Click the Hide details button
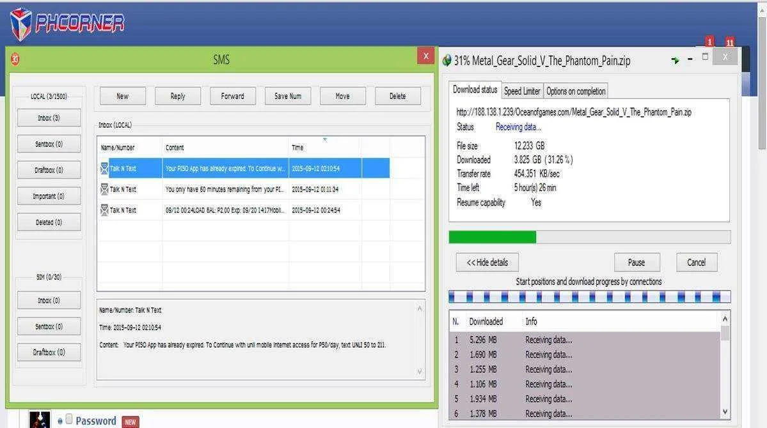This screenshot has width=767, height=428. coord(487,263)
